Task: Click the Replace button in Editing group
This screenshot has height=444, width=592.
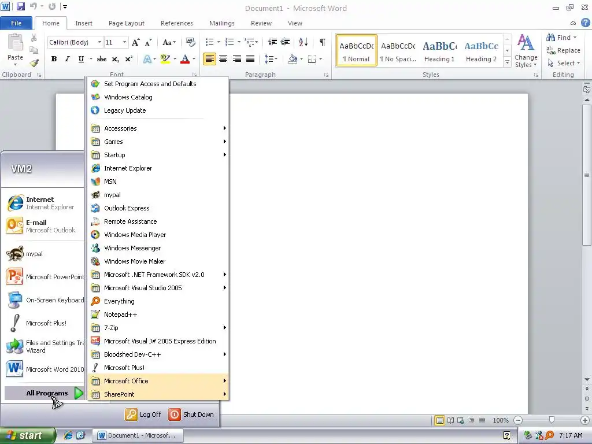Action: pyautogui.click(x=563, y=50)
